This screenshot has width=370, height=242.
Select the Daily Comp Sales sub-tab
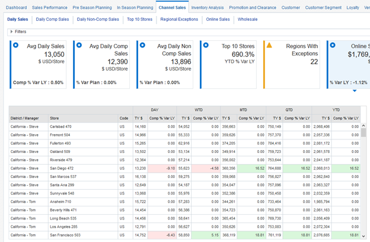52,19
